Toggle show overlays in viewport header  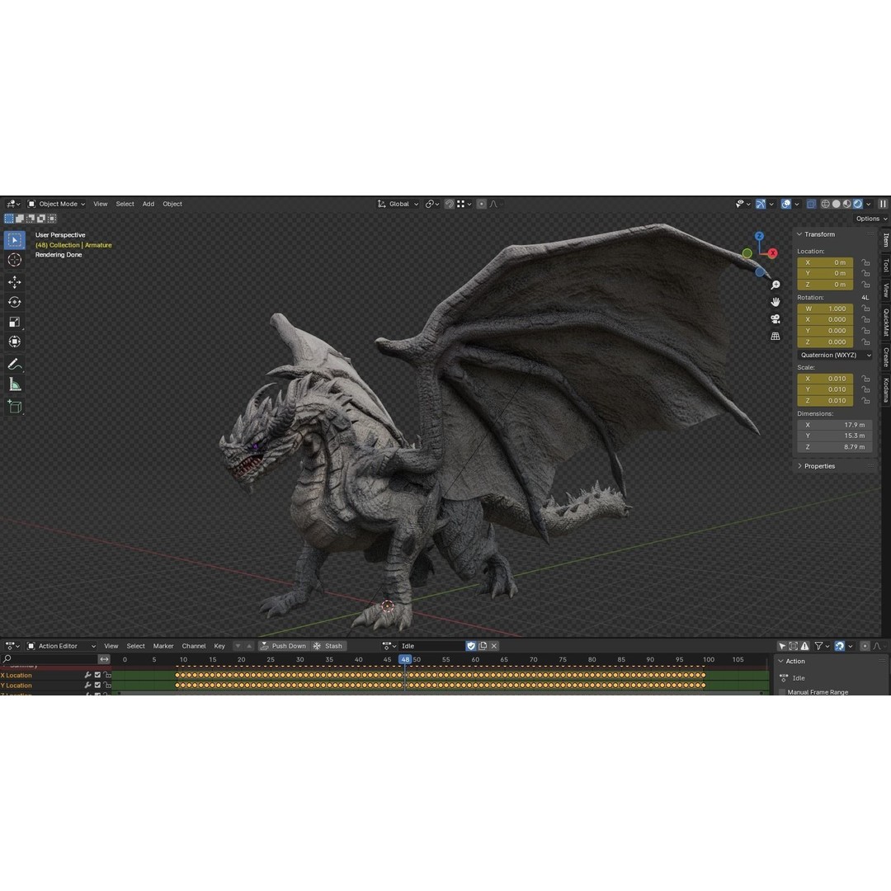(x=786, y=204)
